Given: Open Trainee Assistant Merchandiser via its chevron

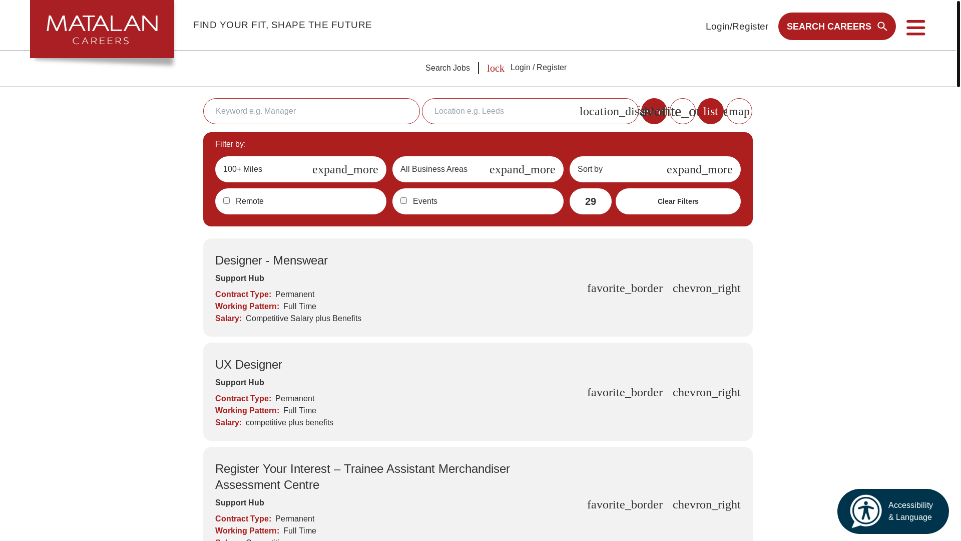Looking at the screenshot, I should point(706,504).
